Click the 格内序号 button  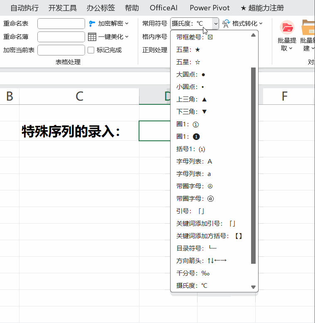click(155, 37)
